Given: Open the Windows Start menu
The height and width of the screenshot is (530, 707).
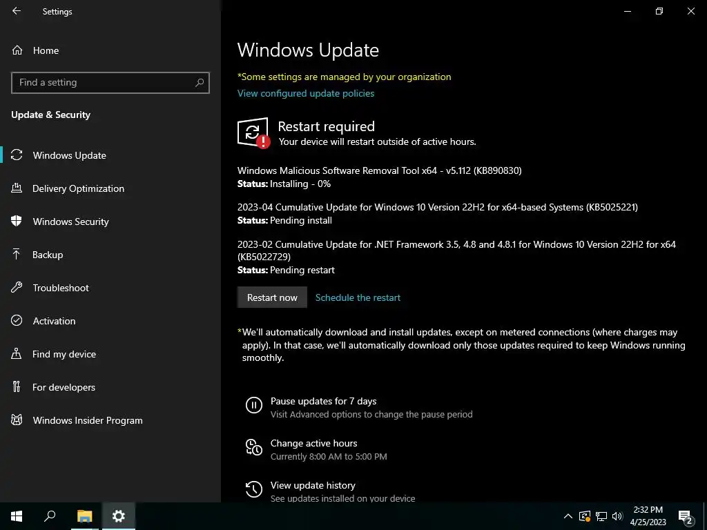Looking at the screenshot, I should coord(17,516).
